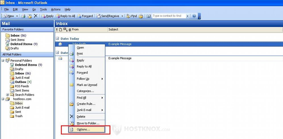This screenshot has height=139, width=283.
Task: Click the Move to Folder toolbar icon
Action: pyautogui.click(x=29, y=16)
